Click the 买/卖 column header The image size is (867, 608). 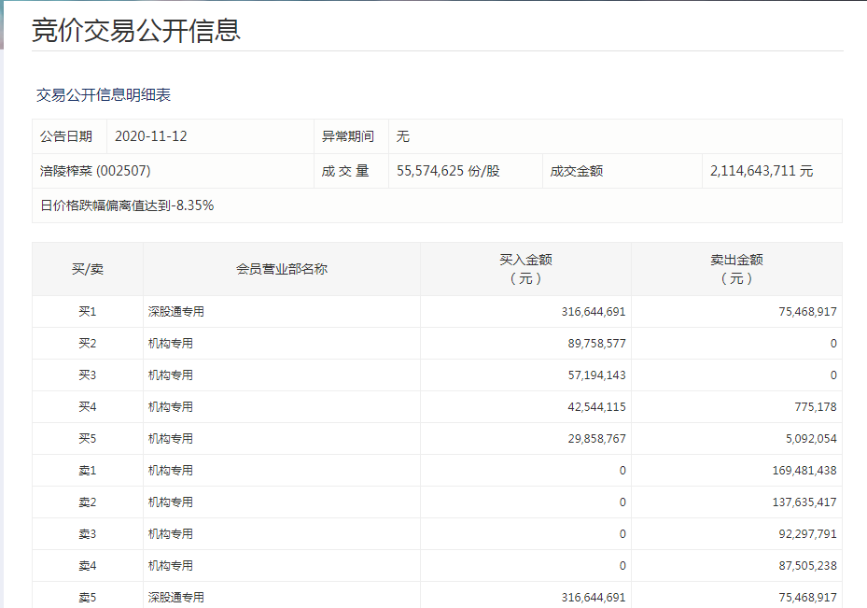pos(88,269)
